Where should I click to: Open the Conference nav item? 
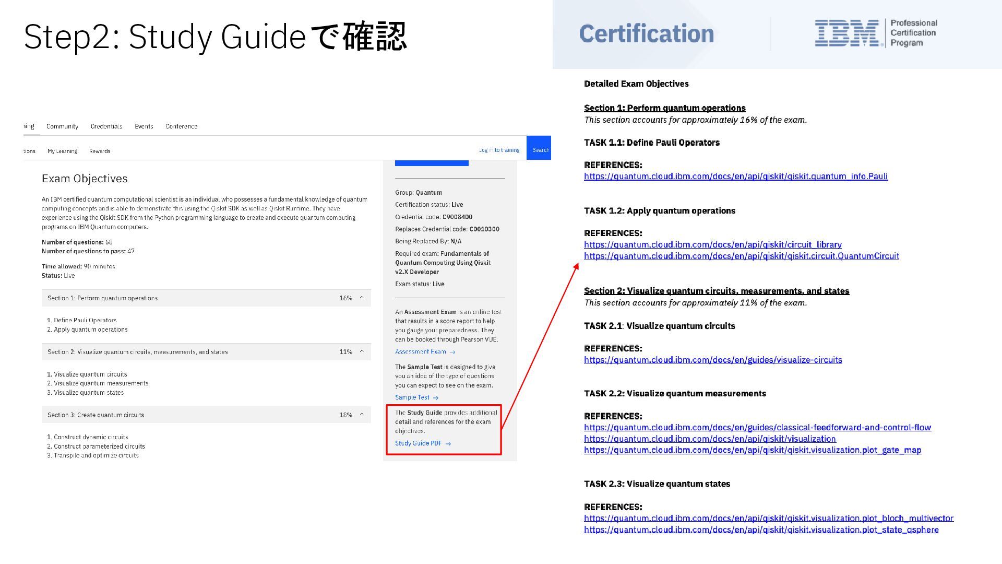pos(181,126)
